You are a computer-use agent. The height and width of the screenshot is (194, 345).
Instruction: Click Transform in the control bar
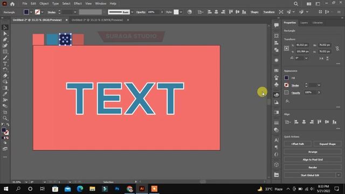[269, 12]
